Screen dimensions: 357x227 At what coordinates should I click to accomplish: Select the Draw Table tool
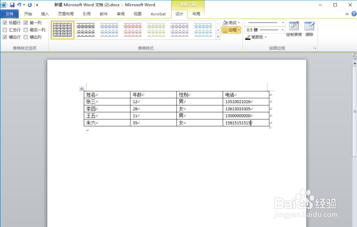click(294, 28)
